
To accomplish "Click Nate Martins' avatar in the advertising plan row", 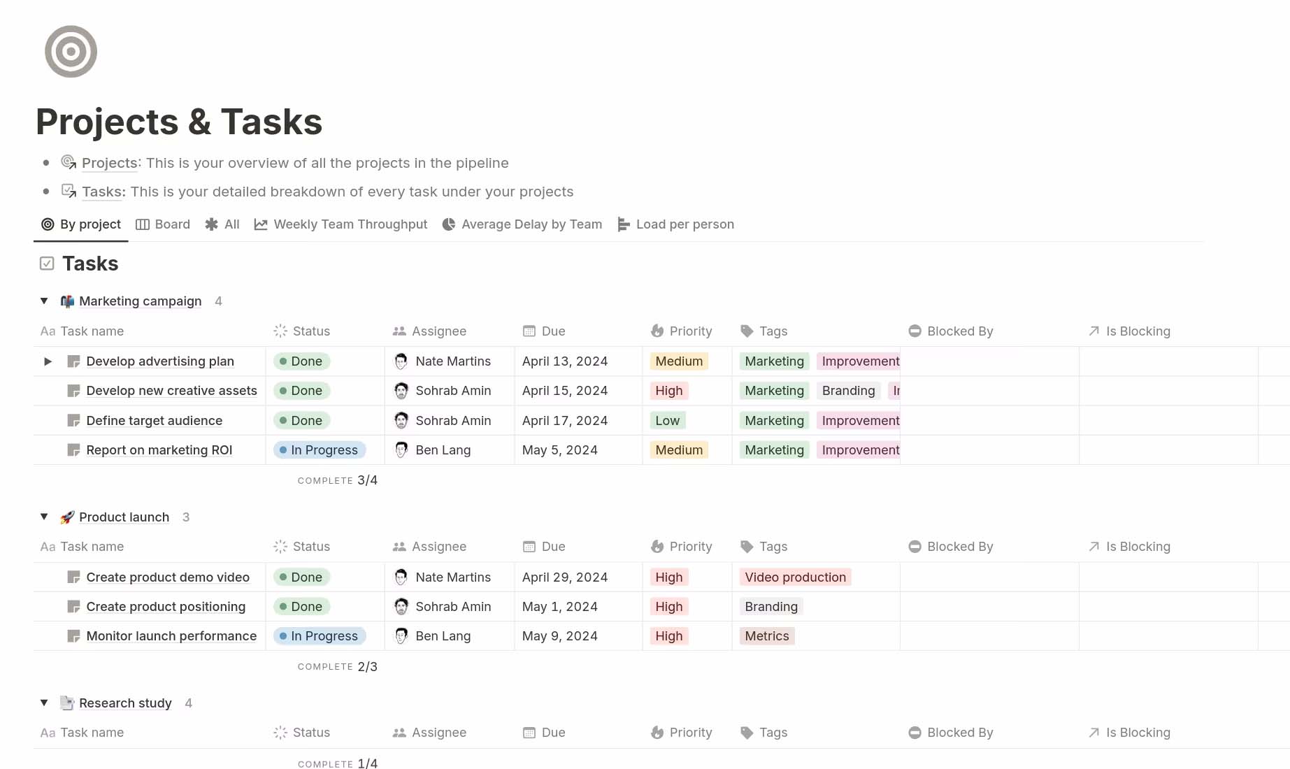I will pos(401,361).
